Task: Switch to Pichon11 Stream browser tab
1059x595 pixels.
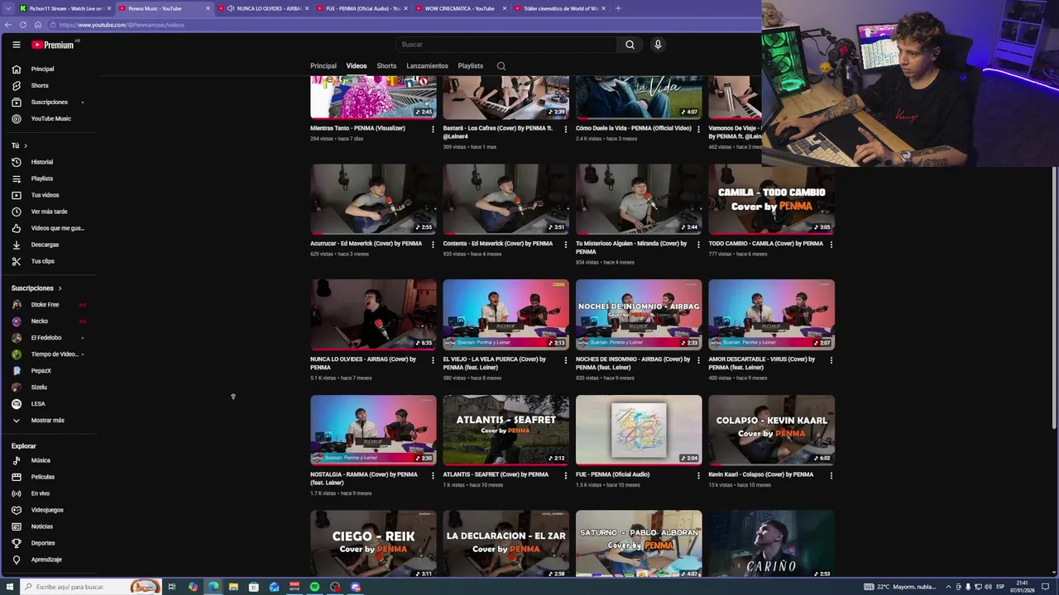Action: 63,8
